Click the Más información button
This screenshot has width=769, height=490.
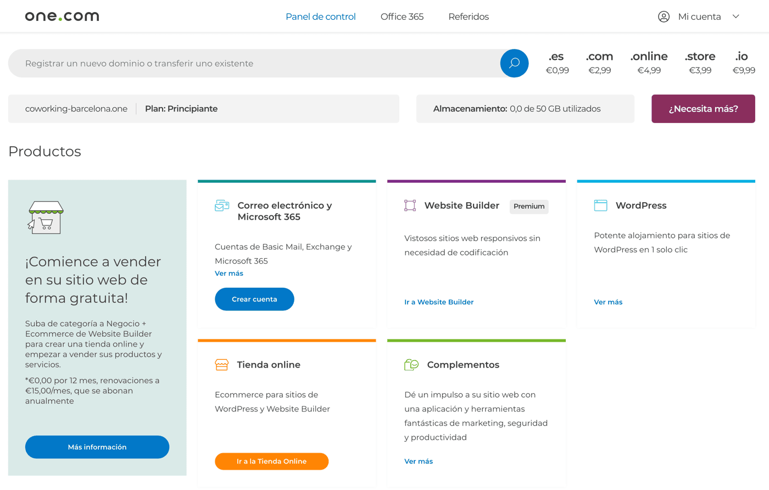click(x=97, y=447)
